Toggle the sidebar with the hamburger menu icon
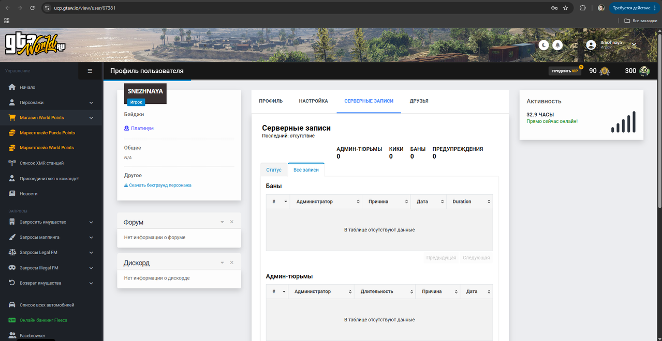 click(x=90, y=71)
